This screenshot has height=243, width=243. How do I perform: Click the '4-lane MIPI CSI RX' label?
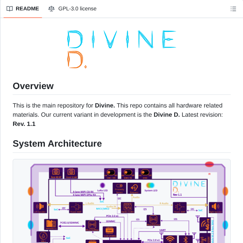[x=83, y=192]
